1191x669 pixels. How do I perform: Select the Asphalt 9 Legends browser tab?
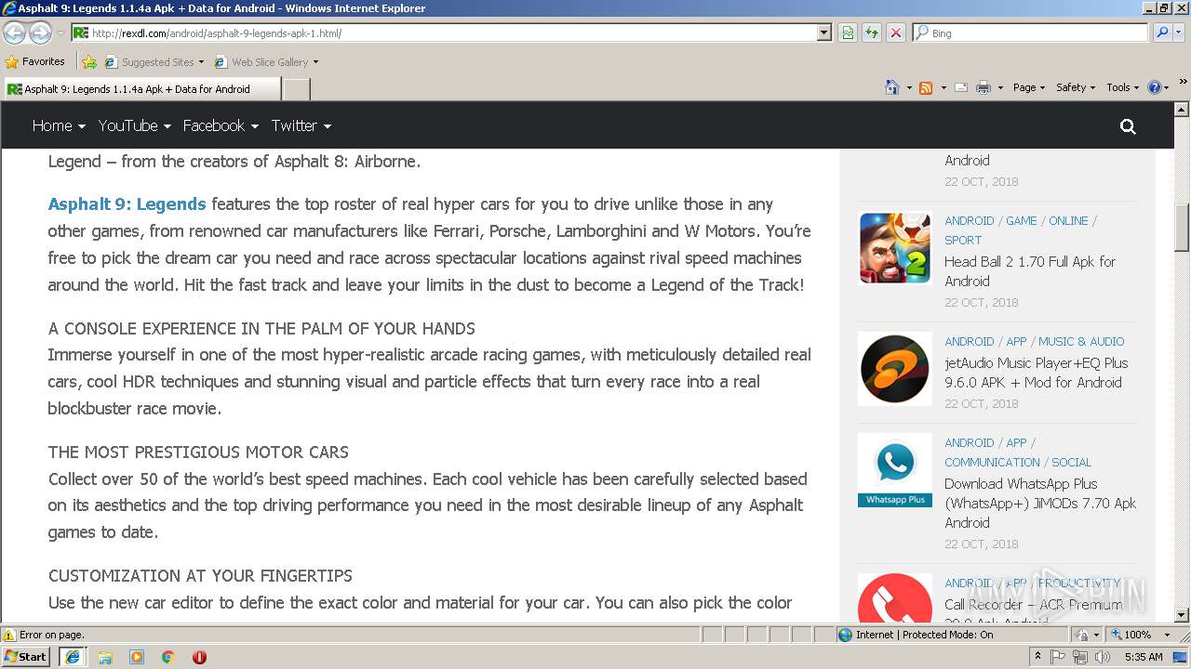click(141, 89)
